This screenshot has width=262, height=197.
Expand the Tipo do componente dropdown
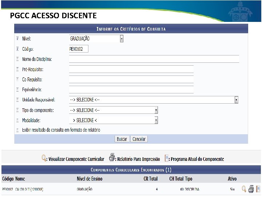tap(114, 110)
